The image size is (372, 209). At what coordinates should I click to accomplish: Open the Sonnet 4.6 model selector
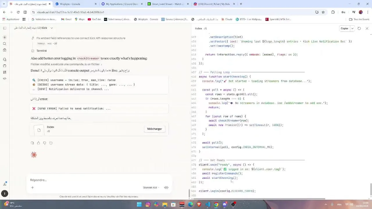pyautogui.click(x=151, y=188)
